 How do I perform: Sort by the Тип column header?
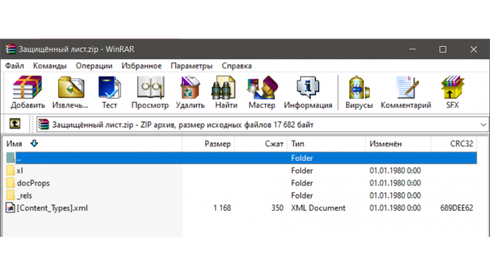coord(326,143)
